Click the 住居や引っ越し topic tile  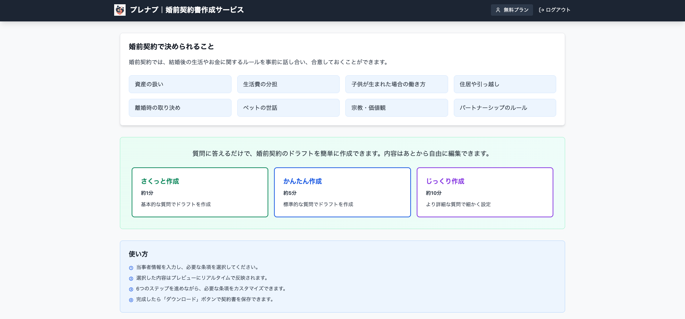coord(505,84)
